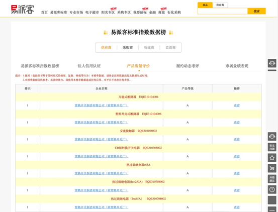The width and height of the screenshot is (278, 212).
Task: Click the 易派客 logo
Action: 22,10
